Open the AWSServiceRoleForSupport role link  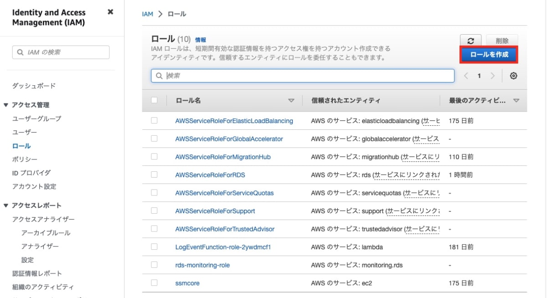[x=215, y=211]
